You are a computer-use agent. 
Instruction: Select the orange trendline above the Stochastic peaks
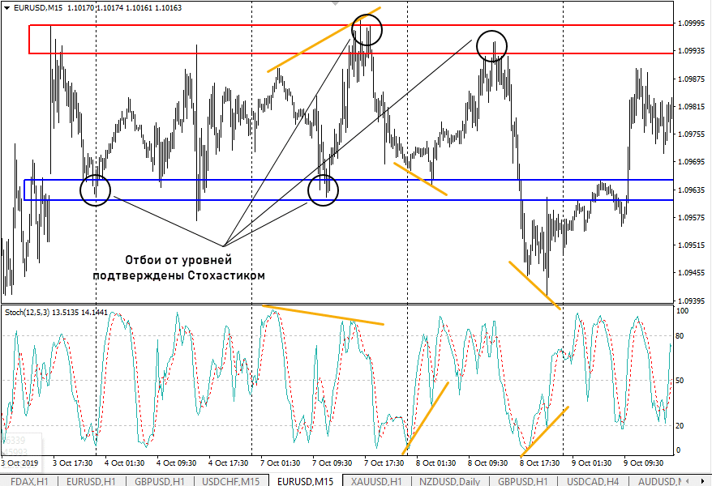tap(324, 315)
